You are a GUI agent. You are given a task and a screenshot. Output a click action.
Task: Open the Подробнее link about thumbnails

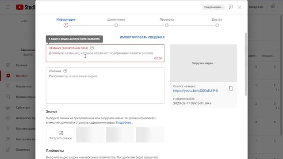124,123
